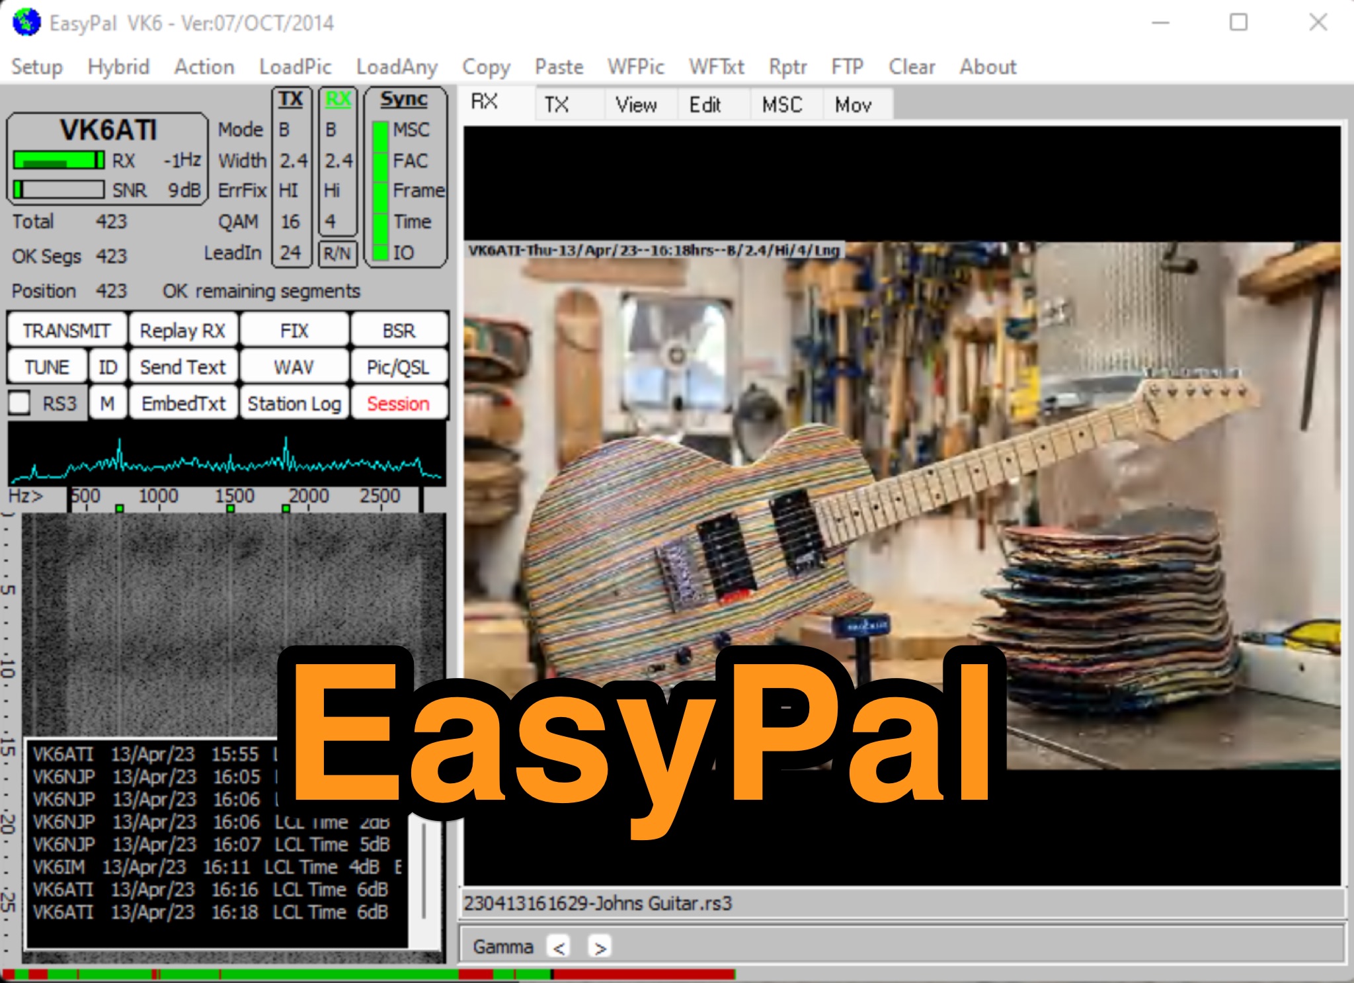
Task: Decrease gamma with the < button
Action: (559, 947)
